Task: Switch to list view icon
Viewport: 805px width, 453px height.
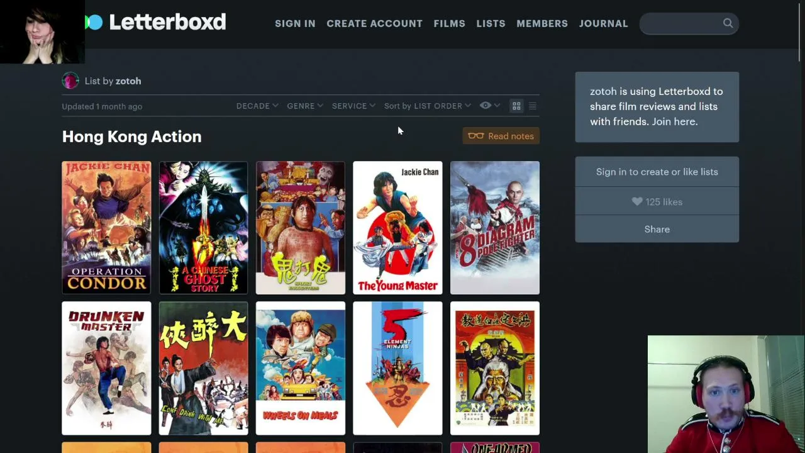Action: [x=532, y=106]
